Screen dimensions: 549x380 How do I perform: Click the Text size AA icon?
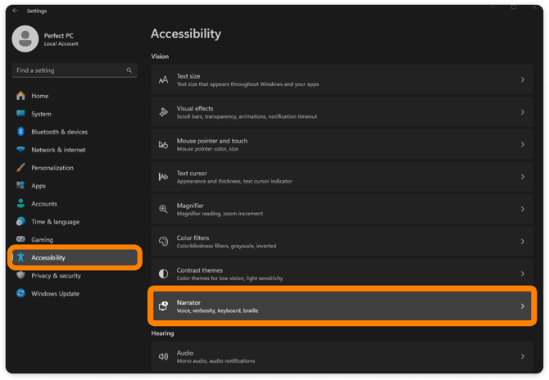[164, 79]
